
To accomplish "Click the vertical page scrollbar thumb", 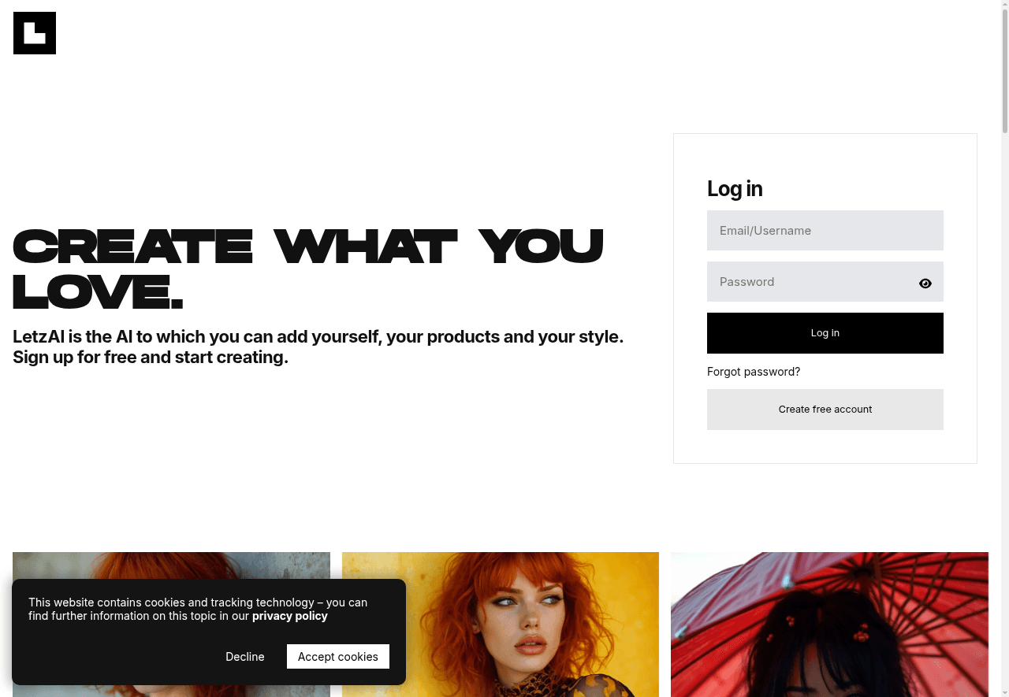I will click(x=1005, y=71).
